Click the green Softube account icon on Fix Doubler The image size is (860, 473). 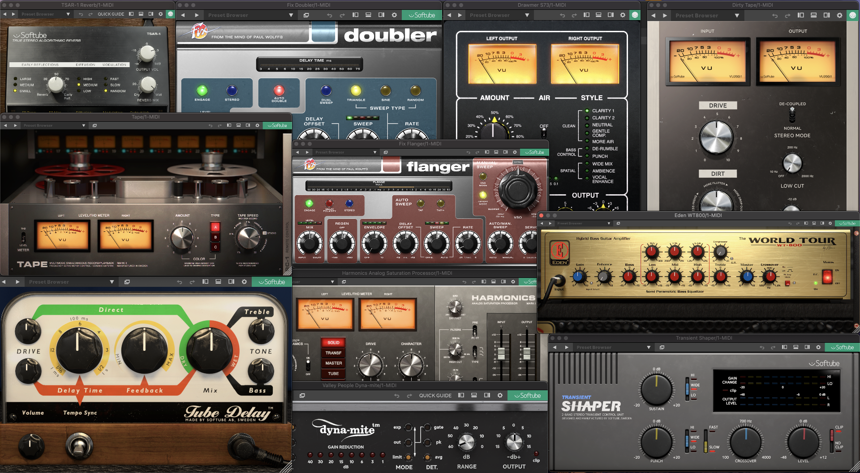coord(422,15)
